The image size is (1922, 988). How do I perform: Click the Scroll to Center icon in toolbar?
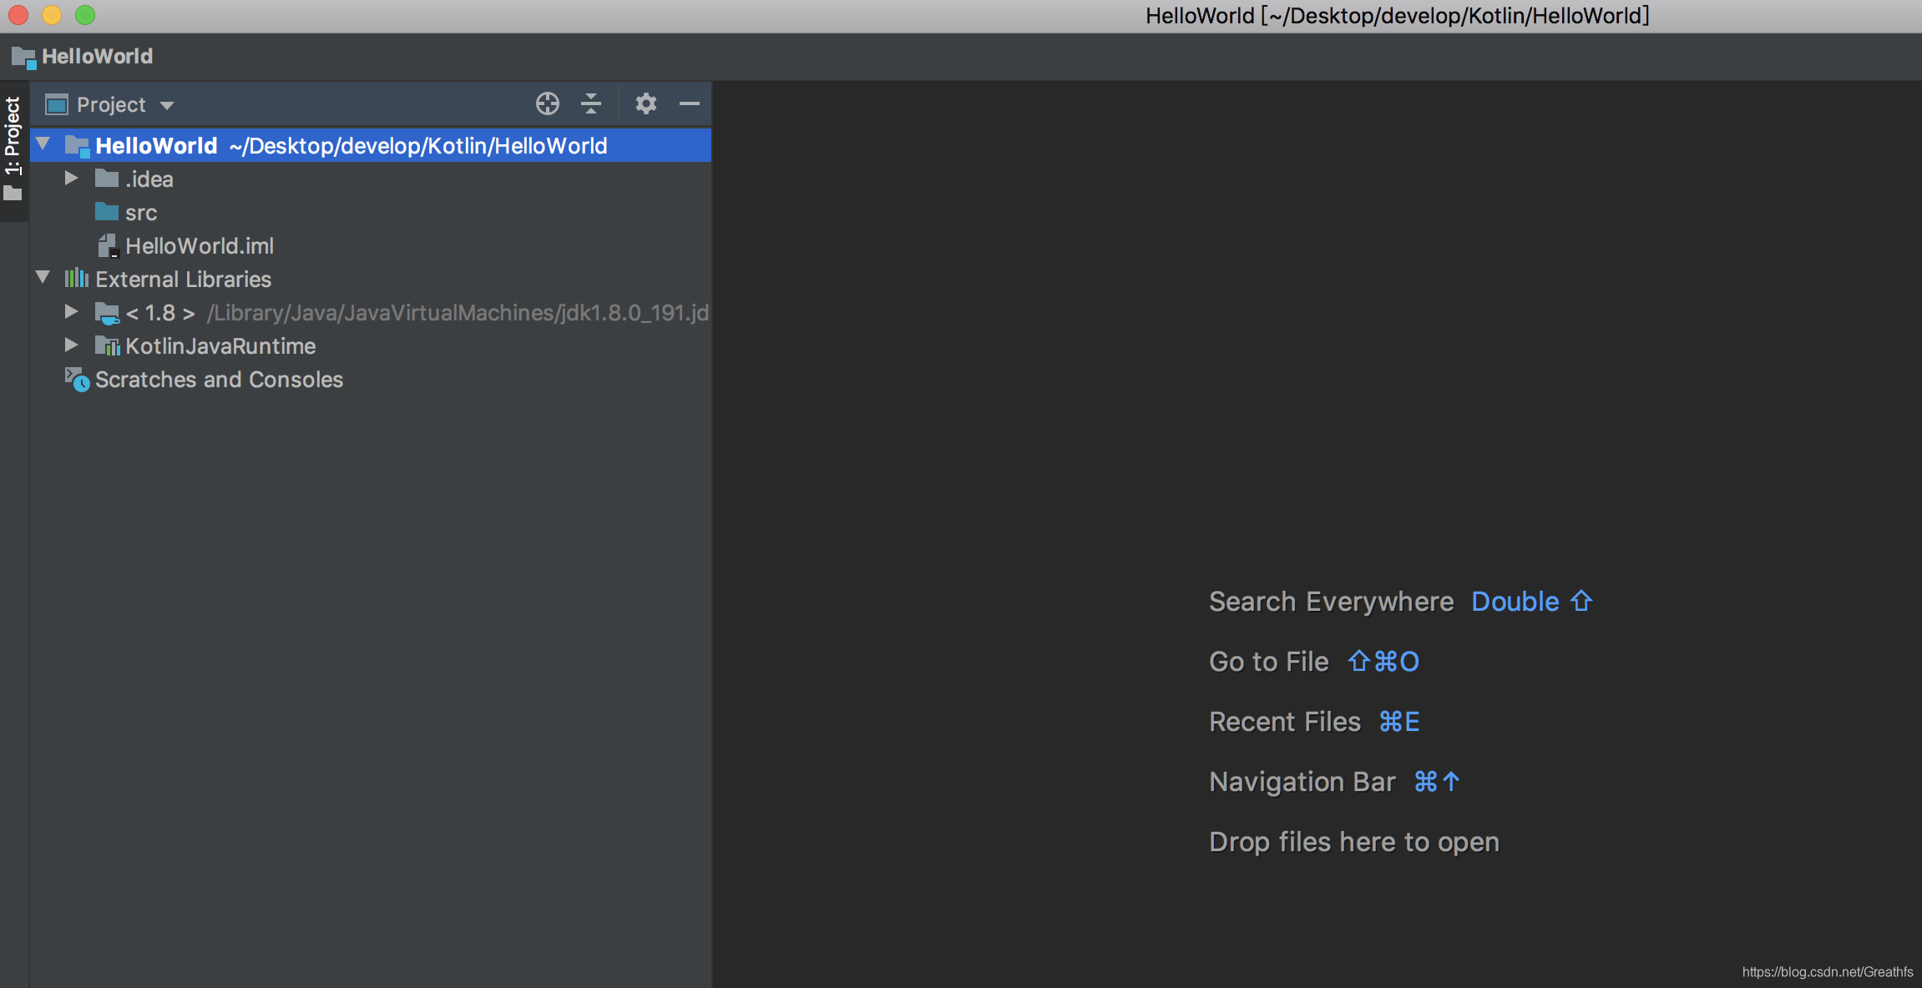[549, 103]
